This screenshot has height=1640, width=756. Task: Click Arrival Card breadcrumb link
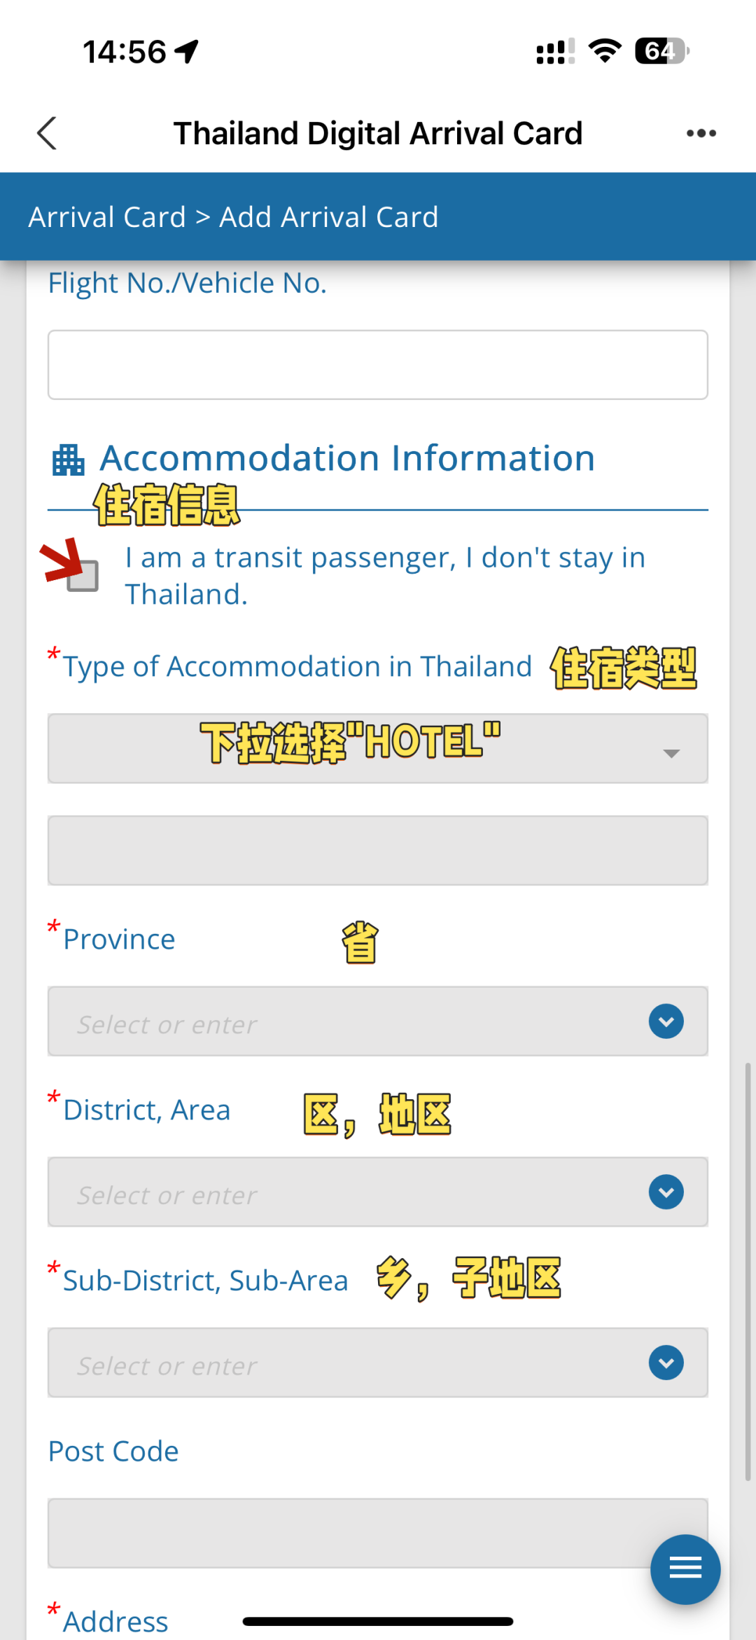click(x=107, y=217)
